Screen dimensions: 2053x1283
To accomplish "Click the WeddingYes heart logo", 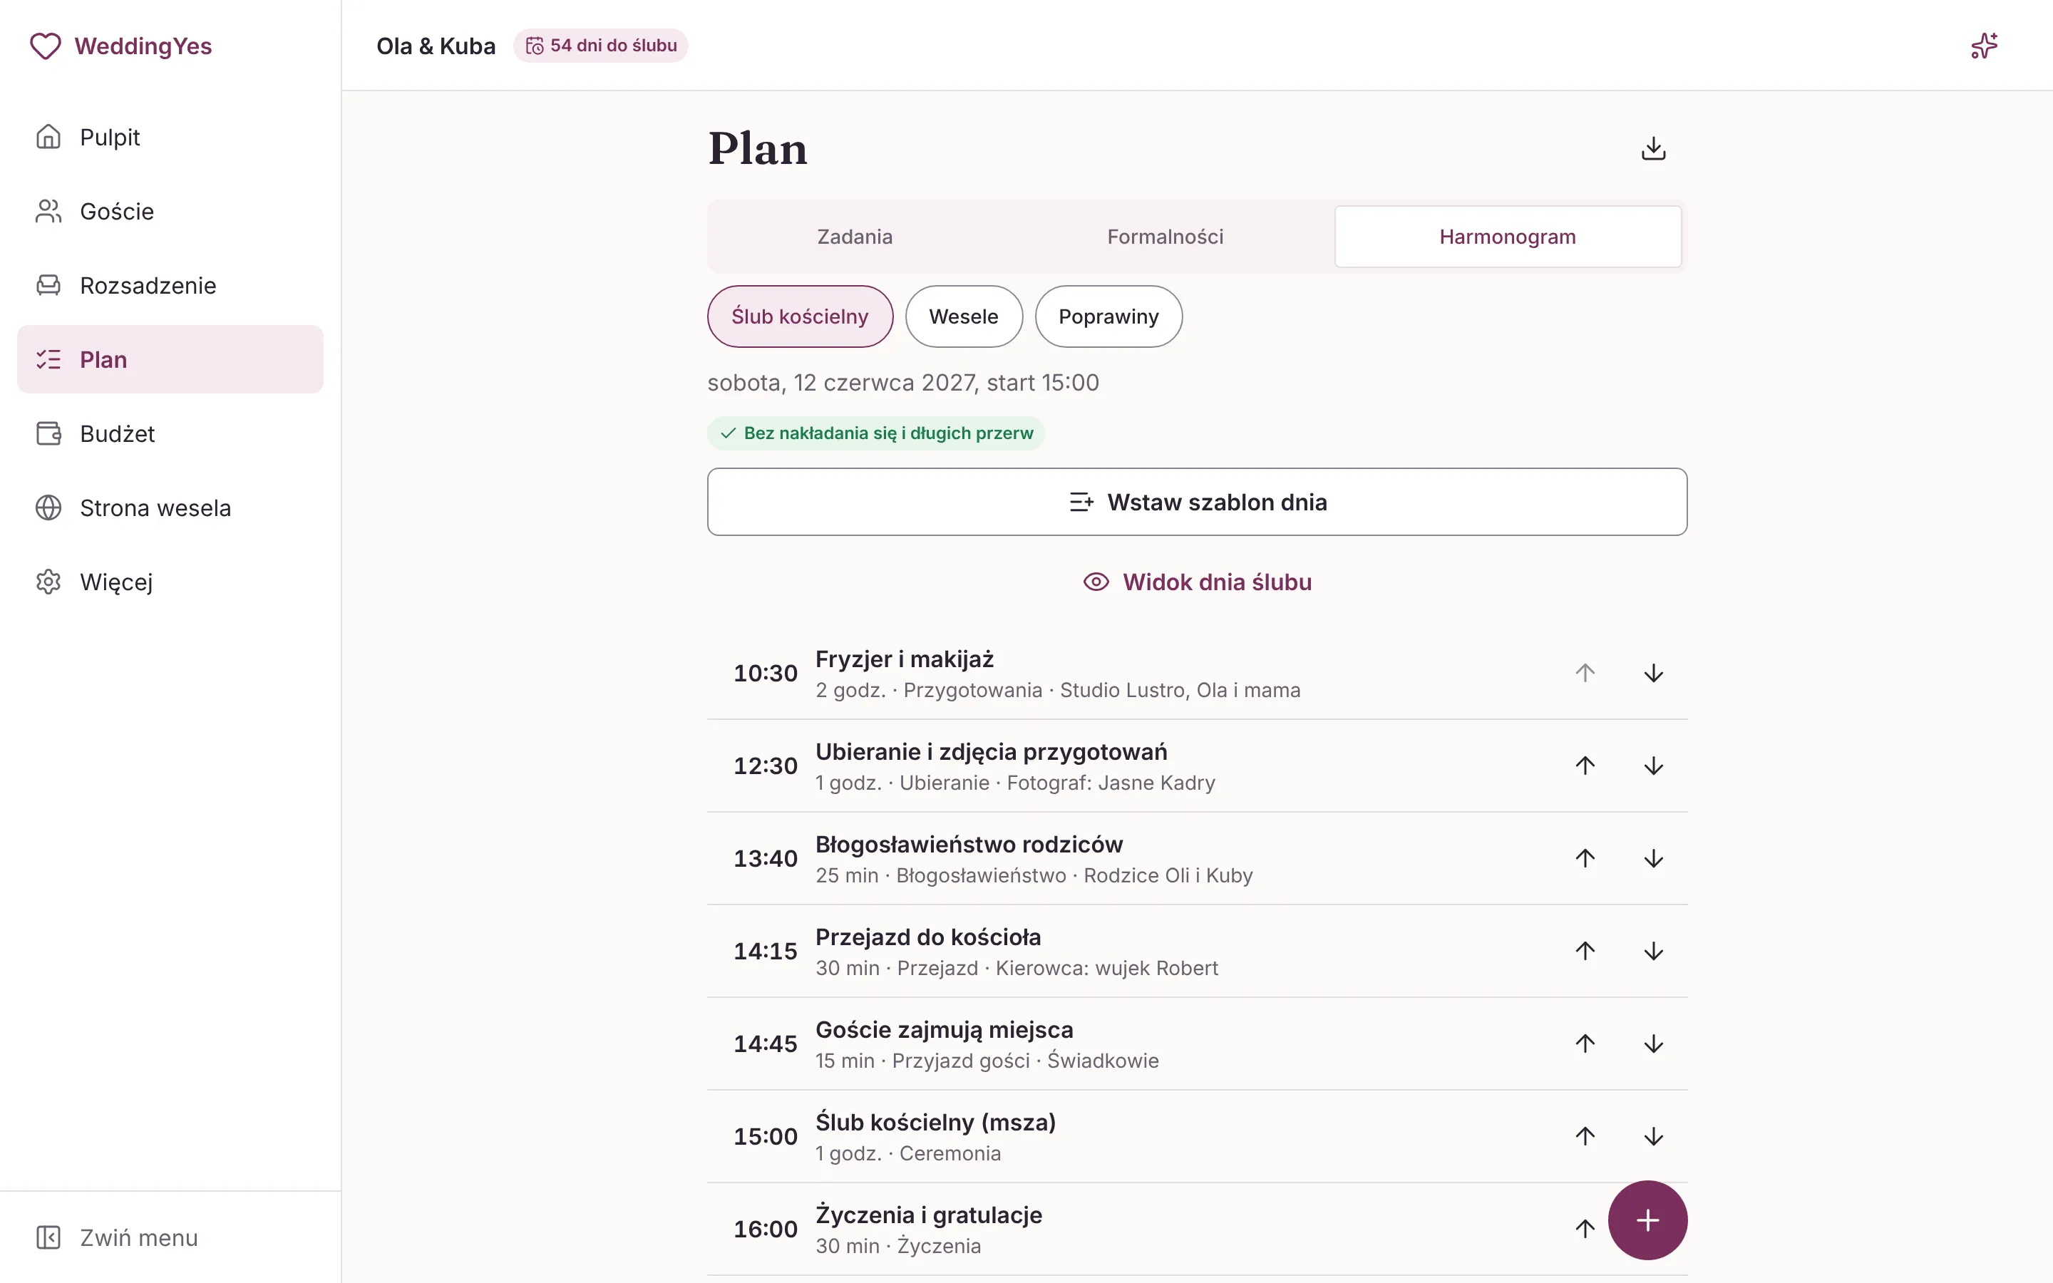I will pos(46,46).
